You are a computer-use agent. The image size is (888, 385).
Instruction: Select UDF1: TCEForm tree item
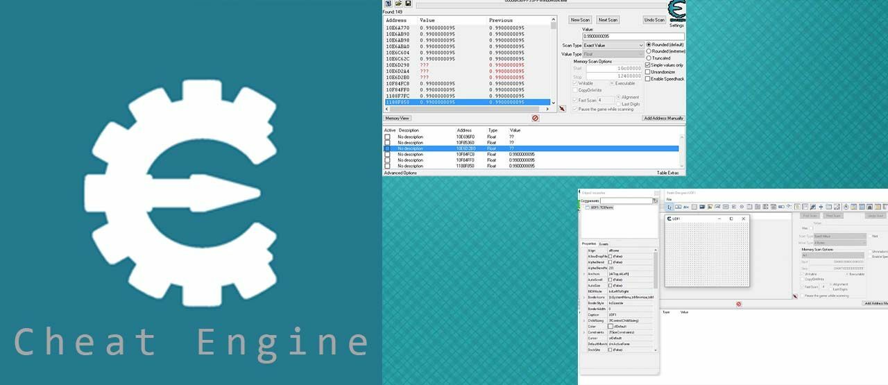click(x=601, y=207)
